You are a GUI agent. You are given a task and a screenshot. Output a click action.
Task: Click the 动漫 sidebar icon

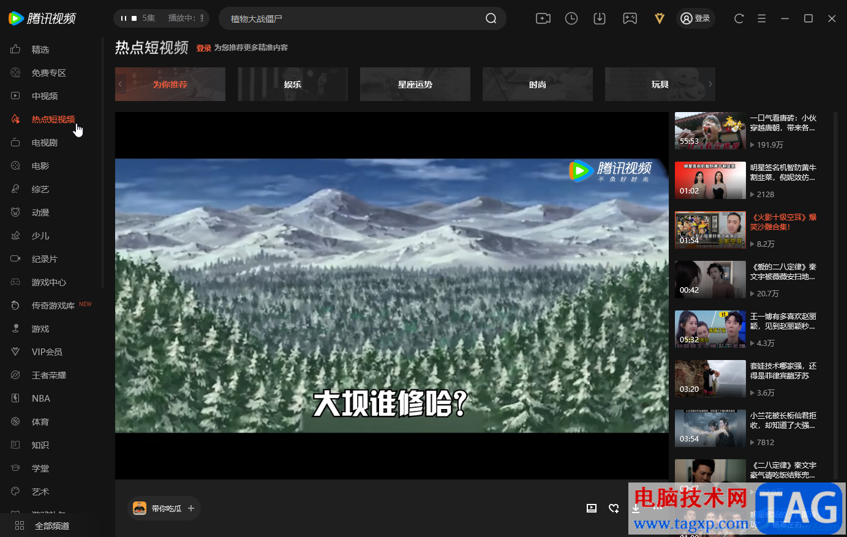(15, 212)
